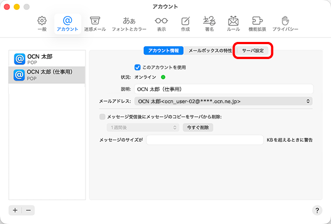The width and height of the screenshot is (331, 224).
Task: Open the General (一般) preferences pane
Action: pos(42,22)
